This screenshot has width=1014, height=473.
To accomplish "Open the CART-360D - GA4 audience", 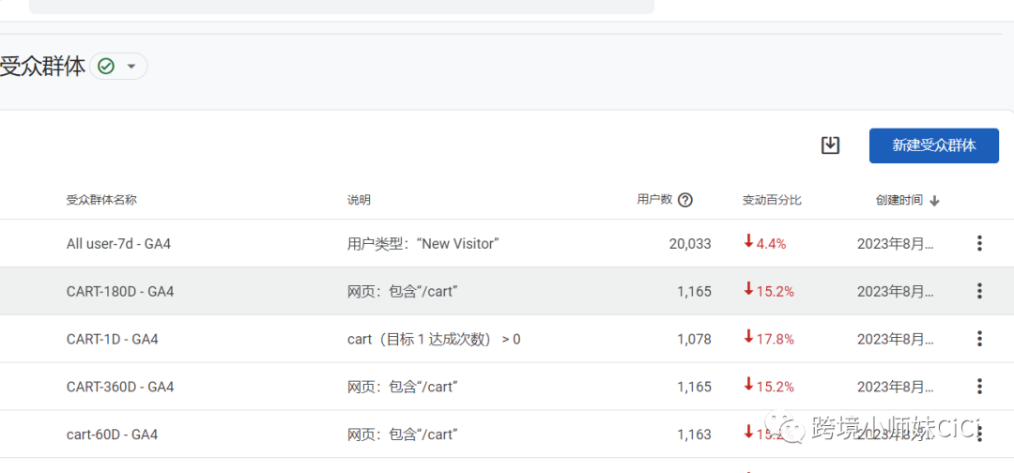I will click(x=119, y=387).
